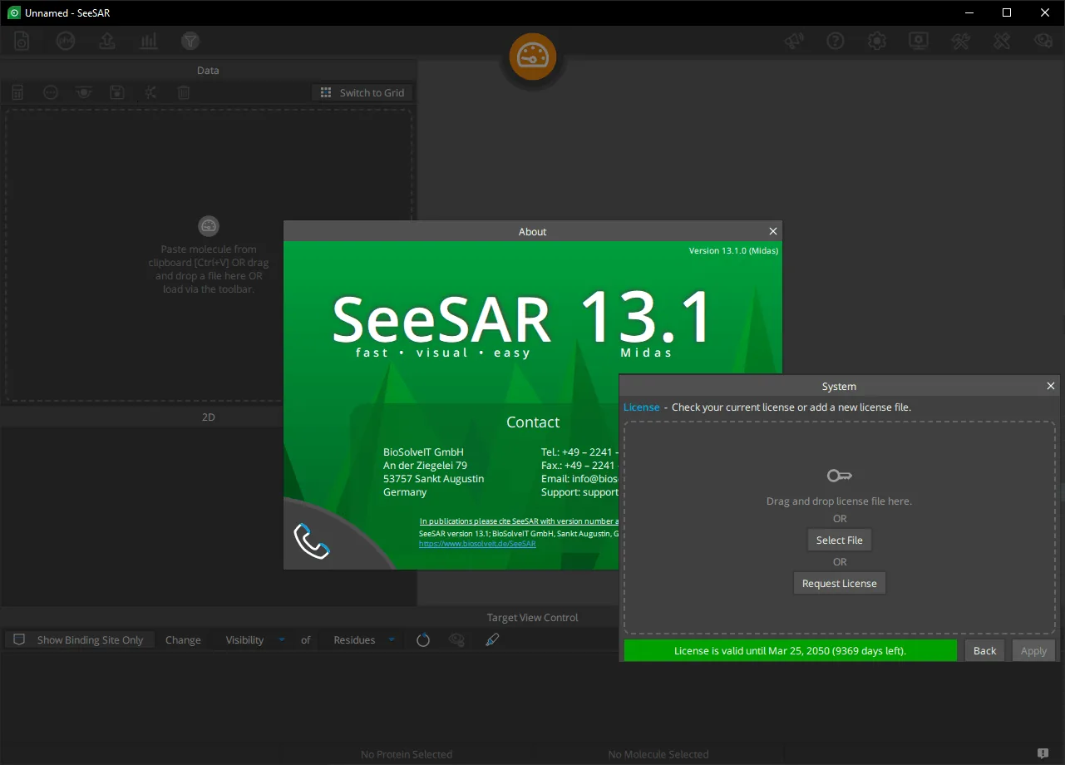Click the megaphone announcements icon
Image resolution: width=1065 pixels, height=765 pixels.
tap(794, 41)
